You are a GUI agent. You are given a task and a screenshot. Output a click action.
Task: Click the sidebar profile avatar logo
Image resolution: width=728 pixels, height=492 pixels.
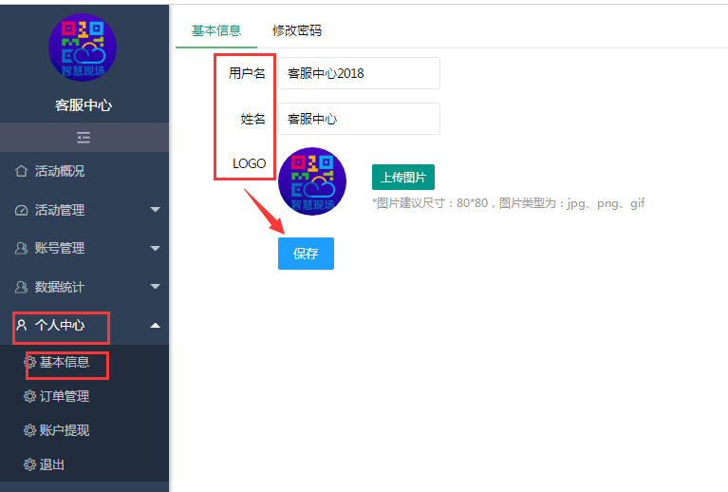(83, 47)
